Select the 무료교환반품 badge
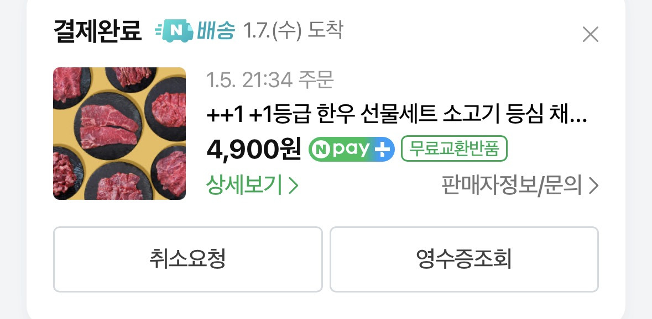The height and width of the screenshot is (319, 652). 454,148
